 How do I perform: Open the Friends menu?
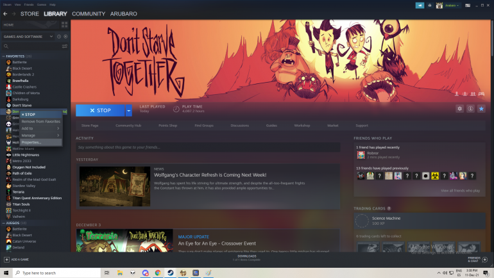coord(29,4)
